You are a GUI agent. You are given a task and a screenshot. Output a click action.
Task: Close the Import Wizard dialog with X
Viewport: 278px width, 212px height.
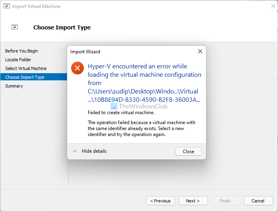(x=200, y=51)
